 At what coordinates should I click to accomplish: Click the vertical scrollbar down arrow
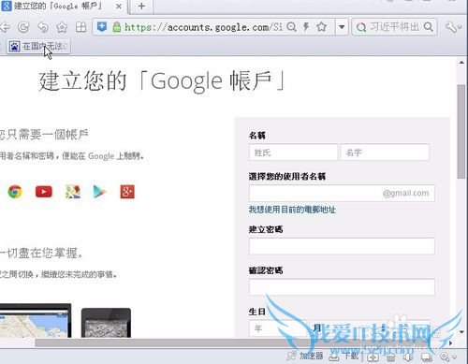(x=461, y=332)
